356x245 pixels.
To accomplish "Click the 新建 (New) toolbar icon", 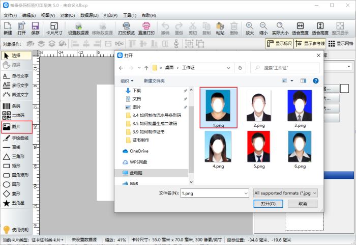I will [8, 28].
